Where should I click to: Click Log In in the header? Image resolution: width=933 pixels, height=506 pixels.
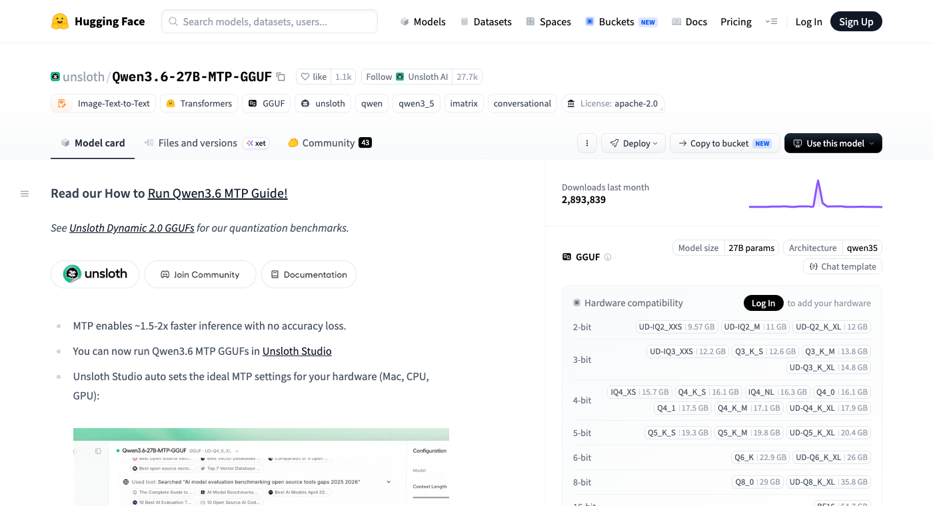(808, 22)
